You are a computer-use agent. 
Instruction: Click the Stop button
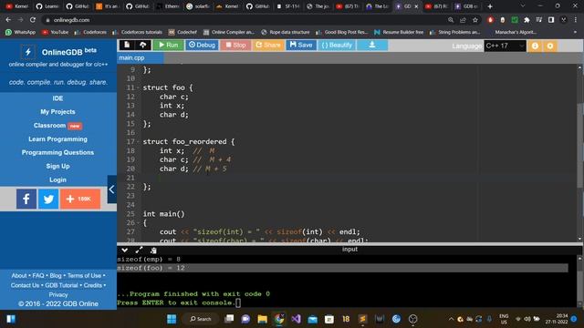click(235, 45)
